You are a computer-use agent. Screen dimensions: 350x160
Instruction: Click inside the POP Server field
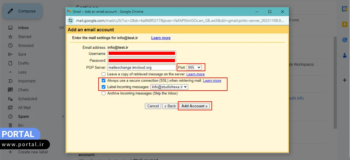coord(141,67)
